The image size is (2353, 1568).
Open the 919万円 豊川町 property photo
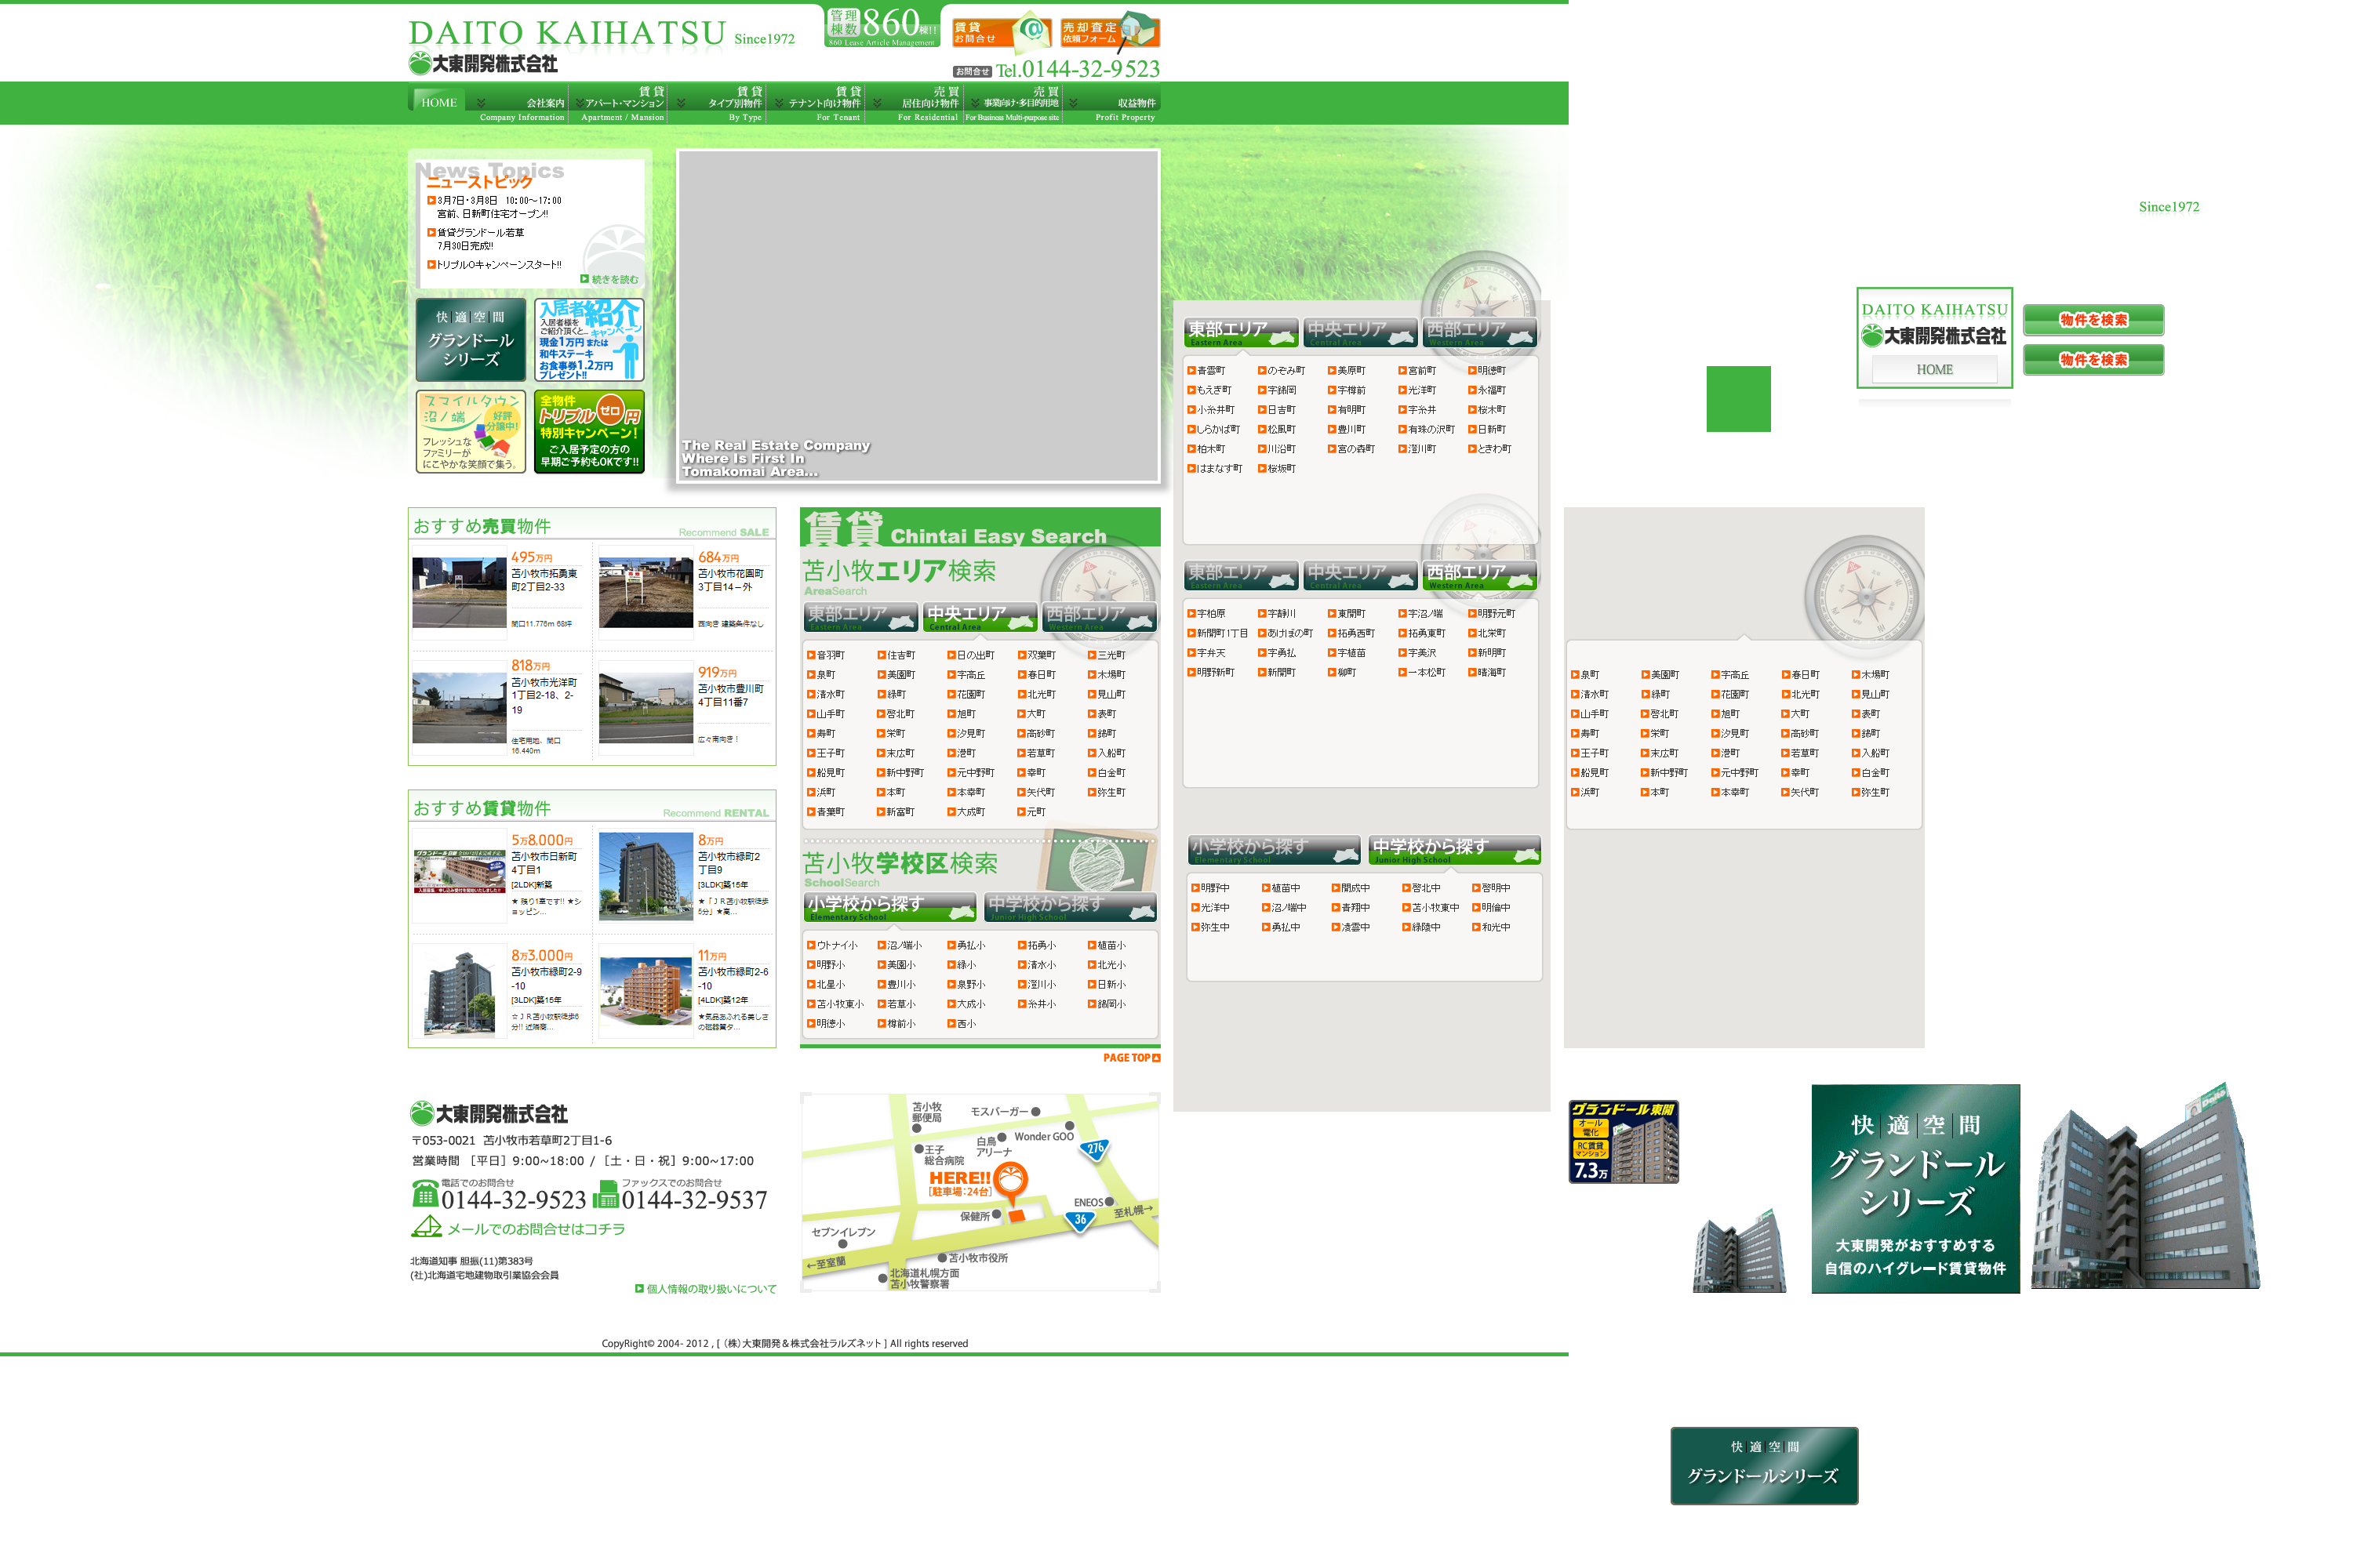(x=646, y=708)
